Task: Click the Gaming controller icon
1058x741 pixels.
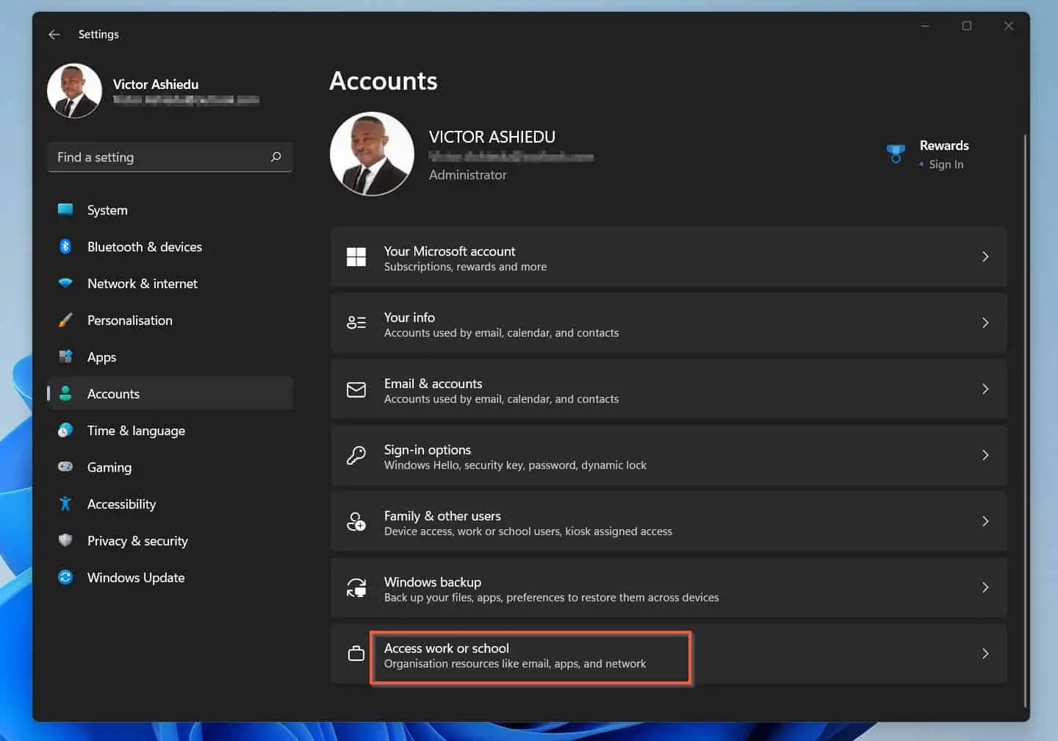Action: 65,467
